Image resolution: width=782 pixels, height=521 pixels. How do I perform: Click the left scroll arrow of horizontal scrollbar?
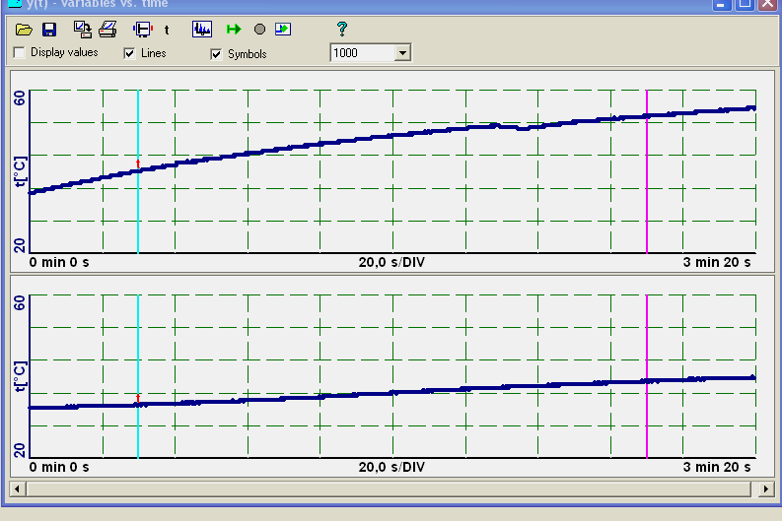click(x=17, y=489)
